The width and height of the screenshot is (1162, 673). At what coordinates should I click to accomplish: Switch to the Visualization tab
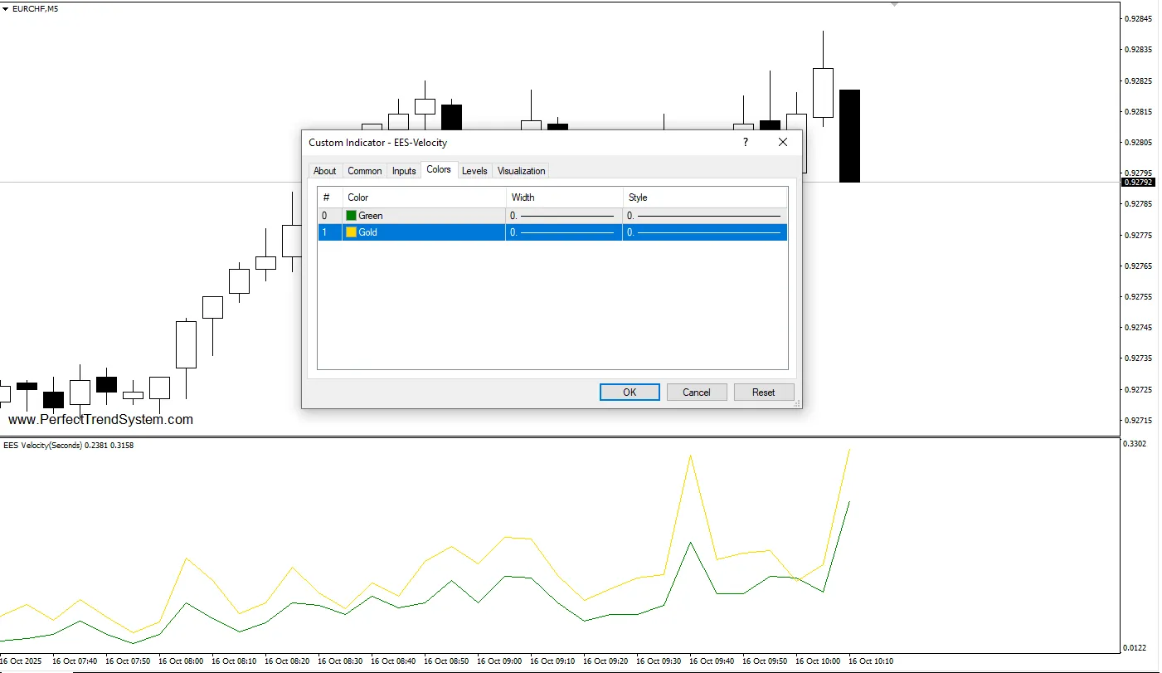(521, 171)
